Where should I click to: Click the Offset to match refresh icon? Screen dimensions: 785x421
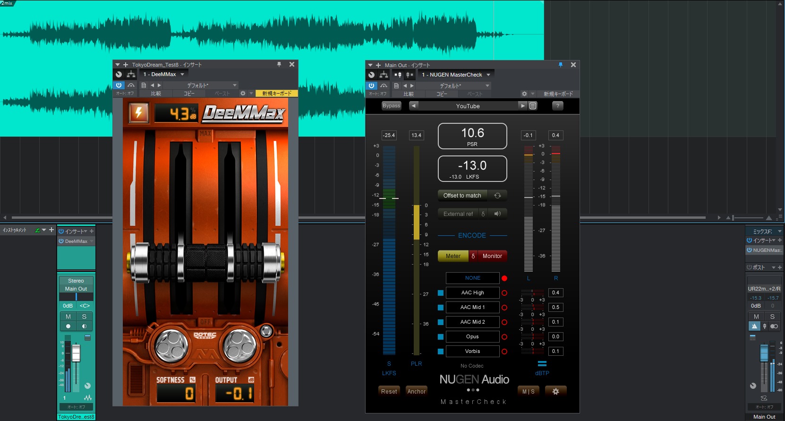tap(497, 196)
